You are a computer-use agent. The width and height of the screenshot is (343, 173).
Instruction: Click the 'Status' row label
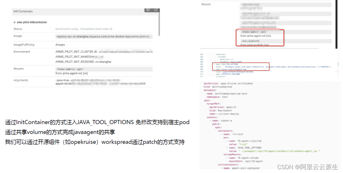point(18,29)
